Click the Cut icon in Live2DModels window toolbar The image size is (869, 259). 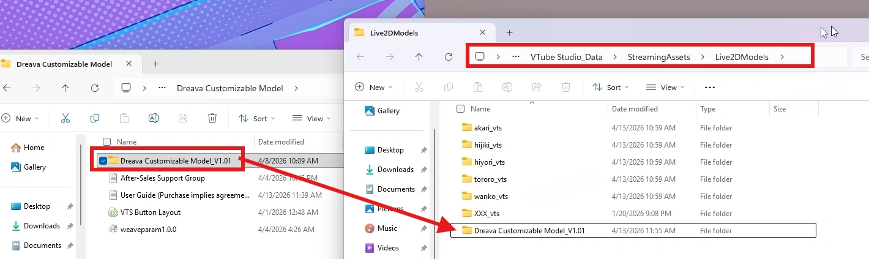(419, 88)
